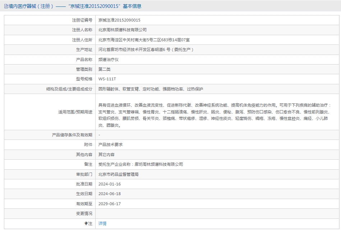Click the label 注册人住所
341x231 pixels.
pos(82,40)
